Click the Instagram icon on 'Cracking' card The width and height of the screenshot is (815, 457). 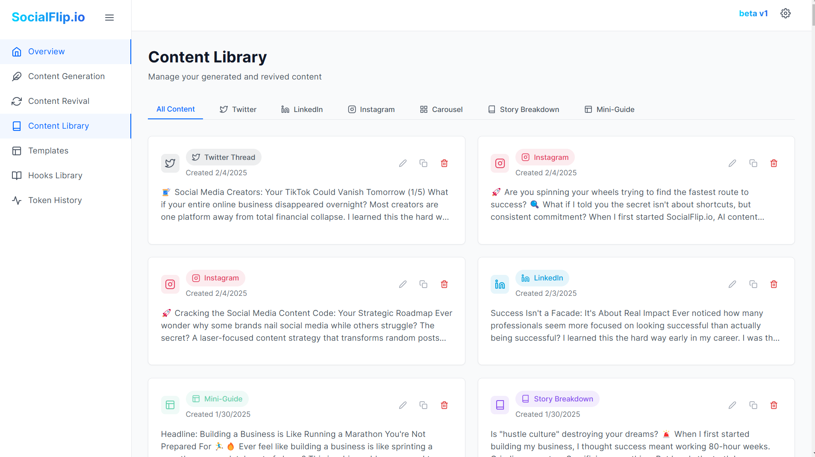170,284
